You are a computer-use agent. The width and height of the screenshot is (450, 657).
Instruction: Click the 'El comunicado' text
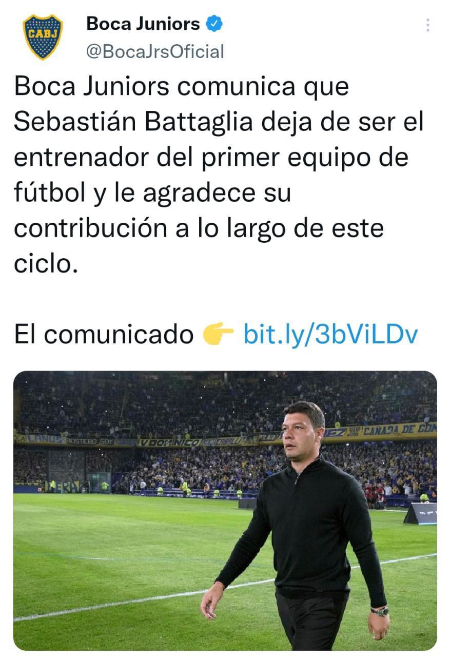(103, 335)
